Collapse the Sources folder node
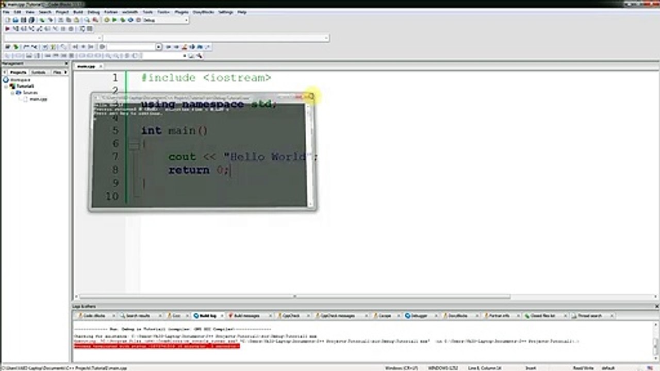Screen dimensions: 660x371 [x=12, y=93]
